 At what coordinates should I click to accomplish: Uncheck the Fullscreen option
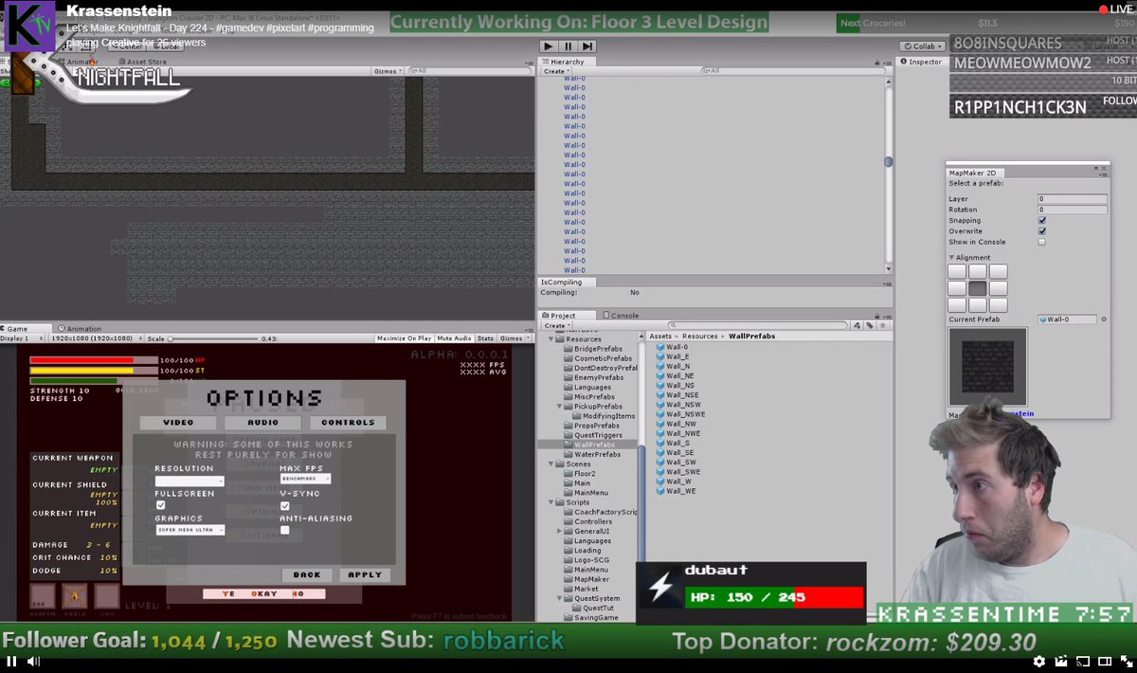point(160,505)
